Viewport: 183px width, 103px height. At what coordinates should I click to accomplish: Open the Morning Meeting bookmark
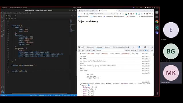84,17
